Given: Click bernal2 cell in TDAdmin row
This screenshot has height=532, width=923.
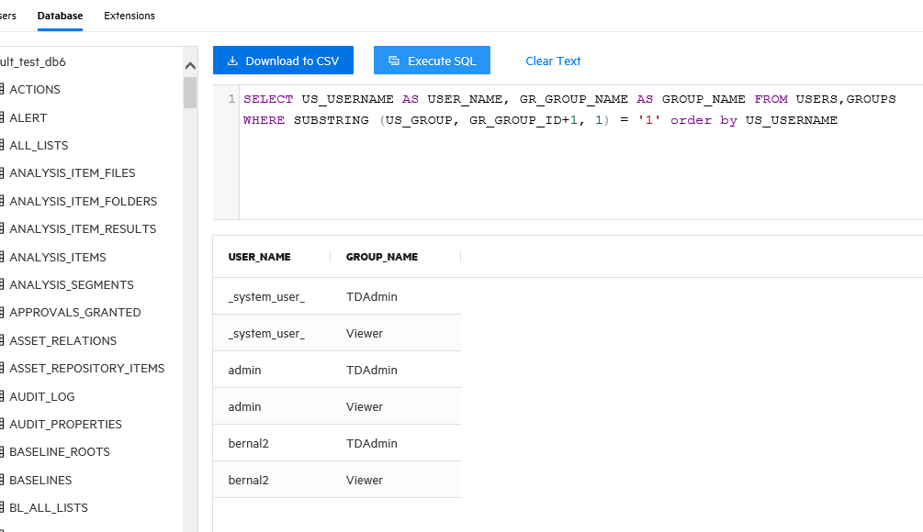Looking at the screenshot, I should pyautogui.click(x=248, y=443).
